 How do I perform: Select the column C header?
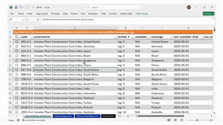[75, 28]
